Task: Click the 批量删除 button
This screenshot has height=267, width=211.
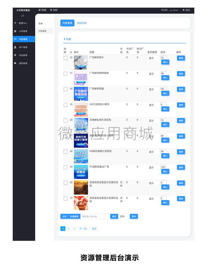Action: 74,216
